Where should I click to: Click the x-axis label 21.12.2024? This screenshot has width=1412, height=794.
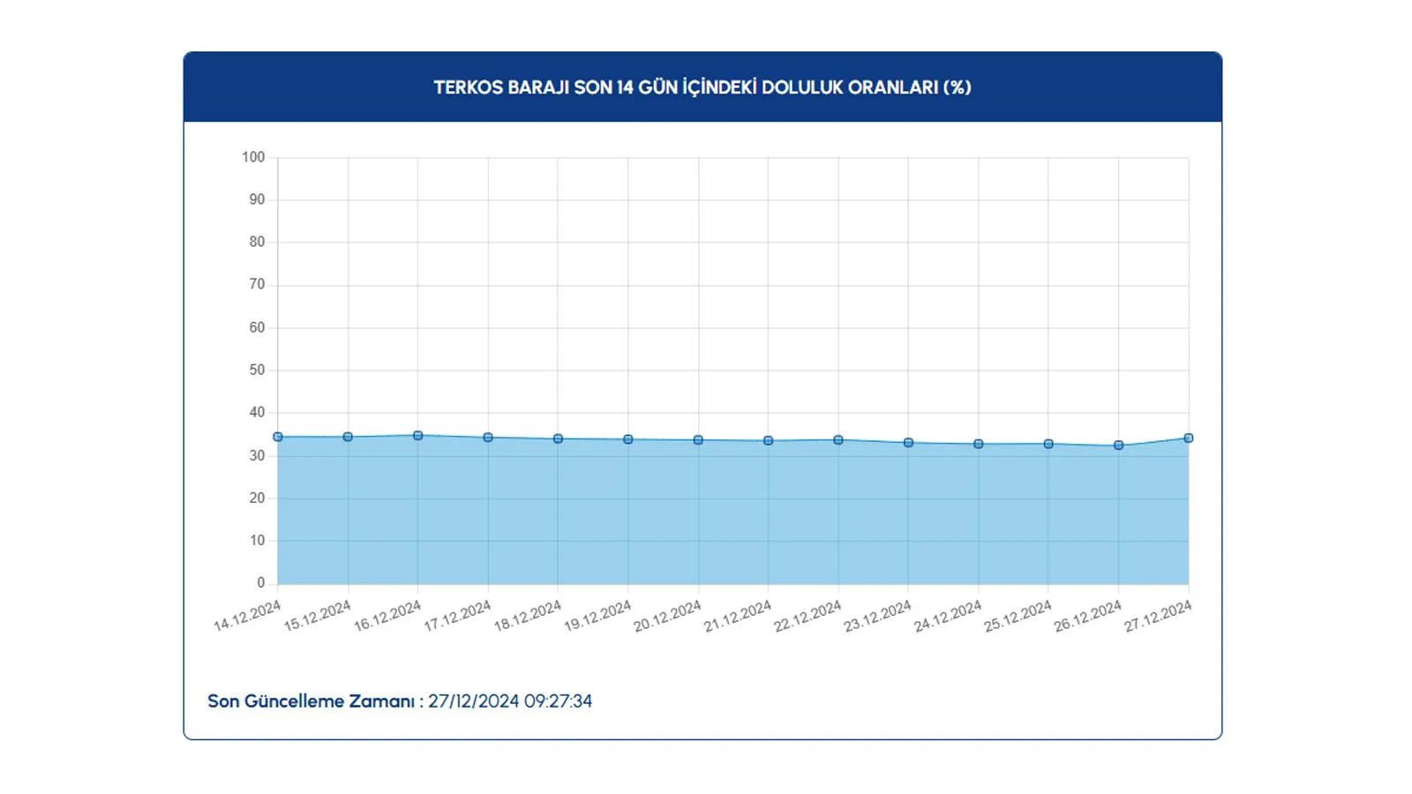tap(738, 615)
